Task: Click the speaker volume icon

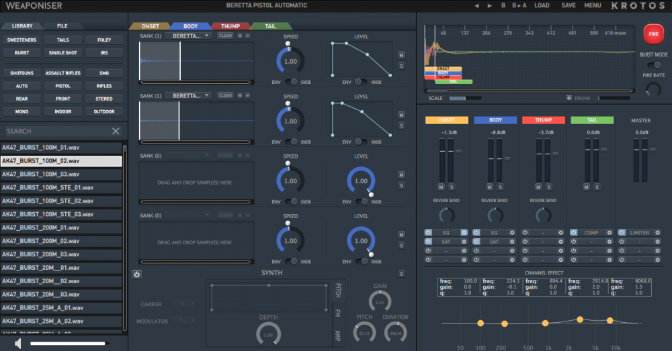Action: pyautogui.click(x=18, y=344)
